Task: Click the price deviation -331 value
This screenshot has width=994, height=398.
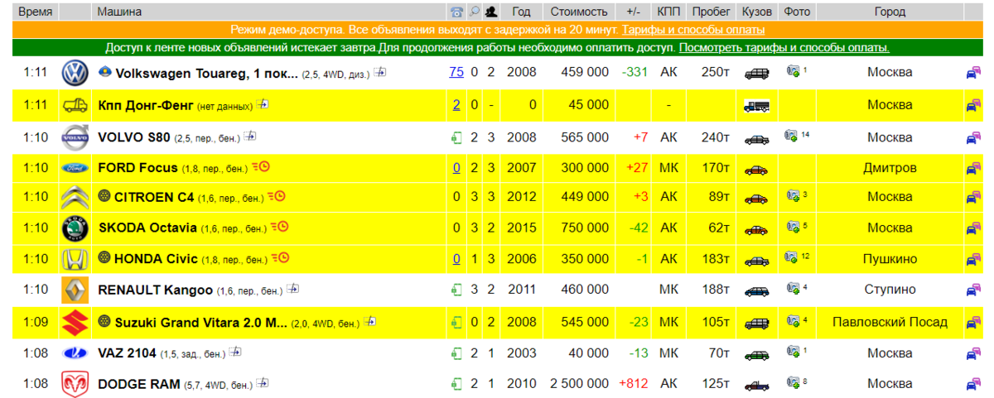Action: (635, 73)
